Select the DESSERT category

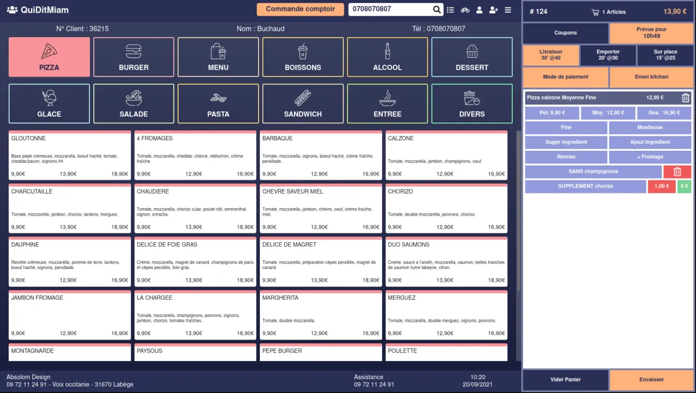pyautogui.click(x=472, y=57)
